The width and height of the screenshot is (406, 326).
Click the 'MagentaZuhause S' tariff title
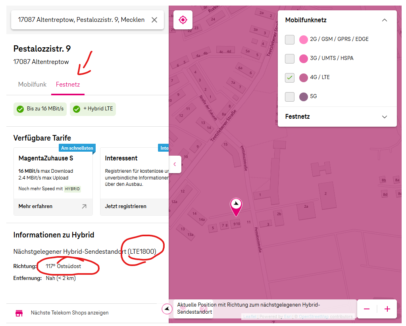[46, 158]
